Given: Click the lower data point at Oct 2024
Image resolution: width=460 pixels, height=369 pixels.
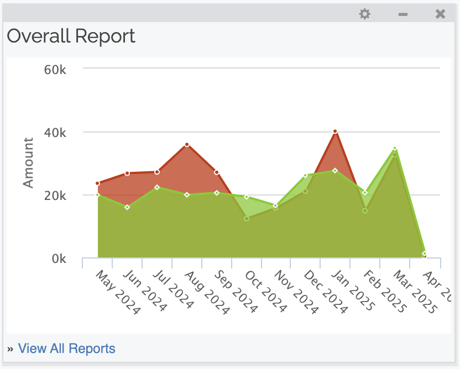Looking at the screenshot, I should 247,219.
